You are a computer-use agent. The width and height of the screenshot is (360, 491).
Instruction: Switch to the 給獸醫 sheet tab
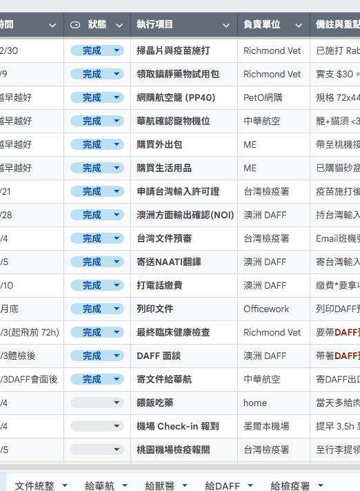pyautogui.click(x=159, y=485)
